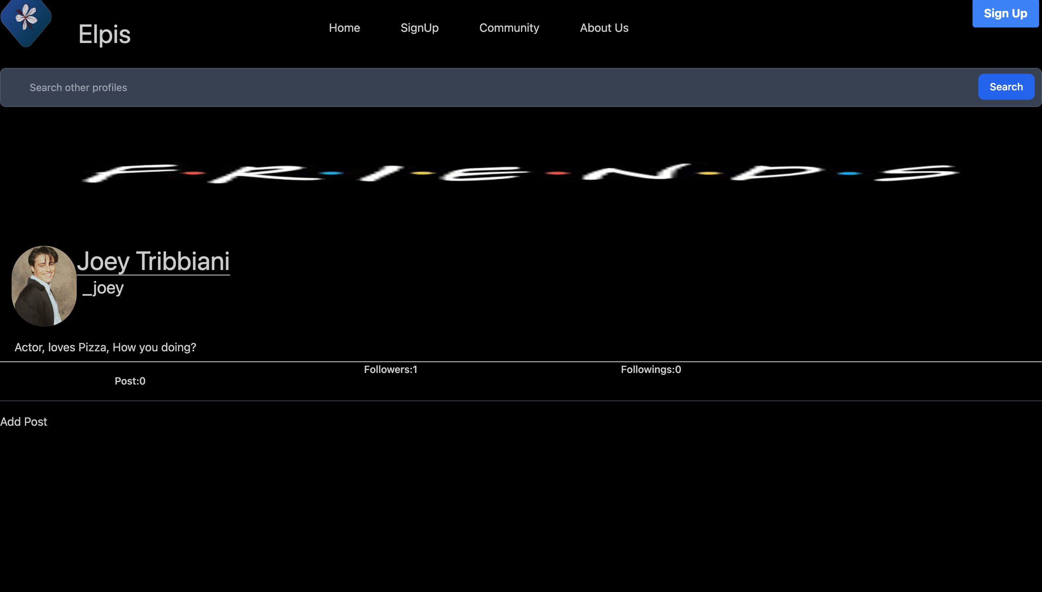Click the SignUp navigation link

coord(419,27)
